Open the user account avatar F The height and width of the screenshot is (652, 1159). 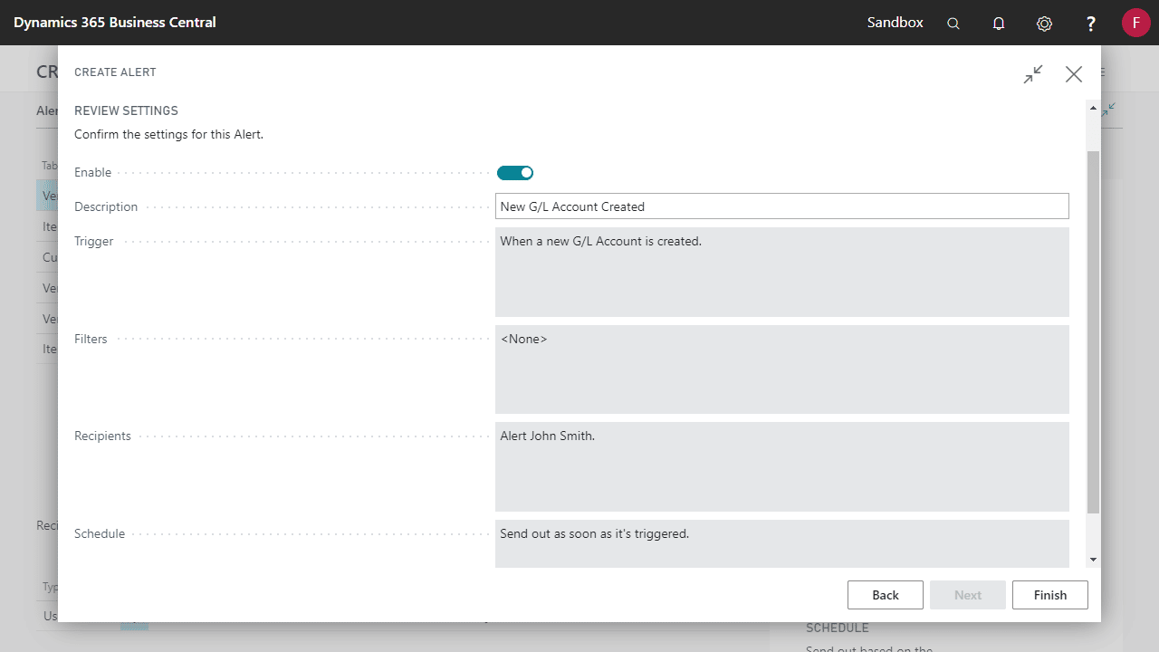[1135, 23]
